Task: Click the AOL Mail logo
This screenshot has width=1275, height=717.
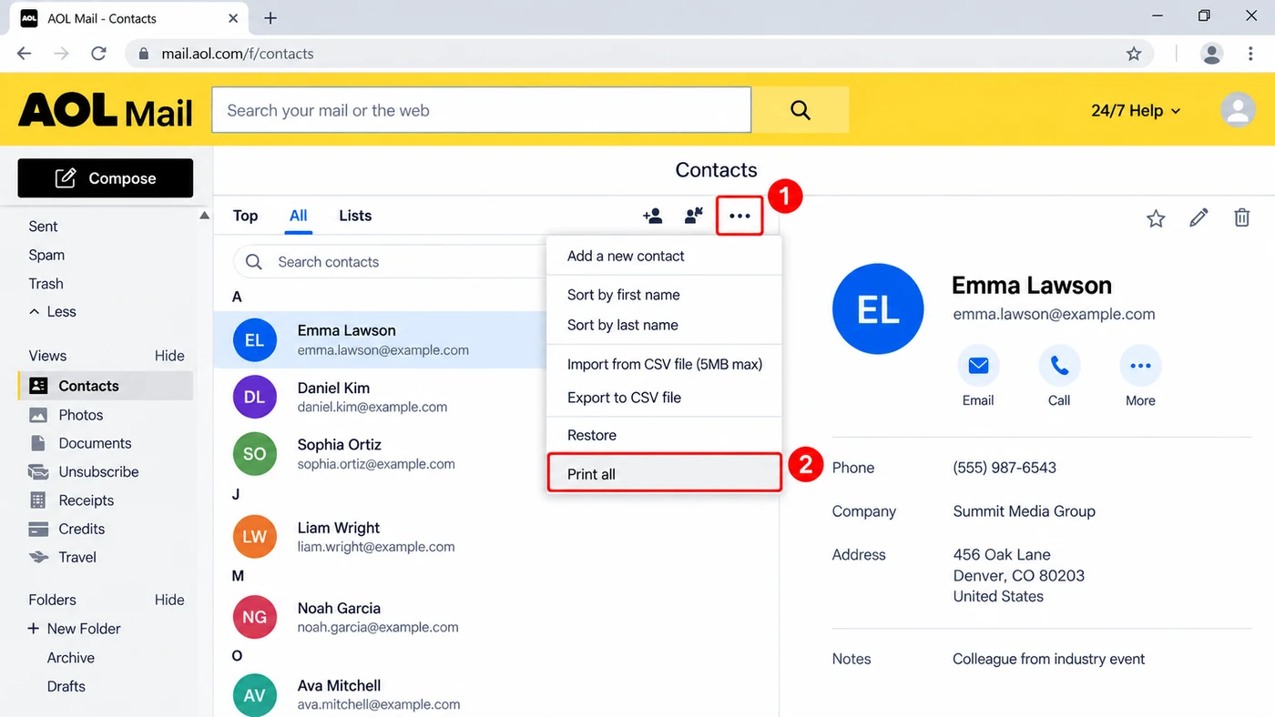Action: [106, 111]
